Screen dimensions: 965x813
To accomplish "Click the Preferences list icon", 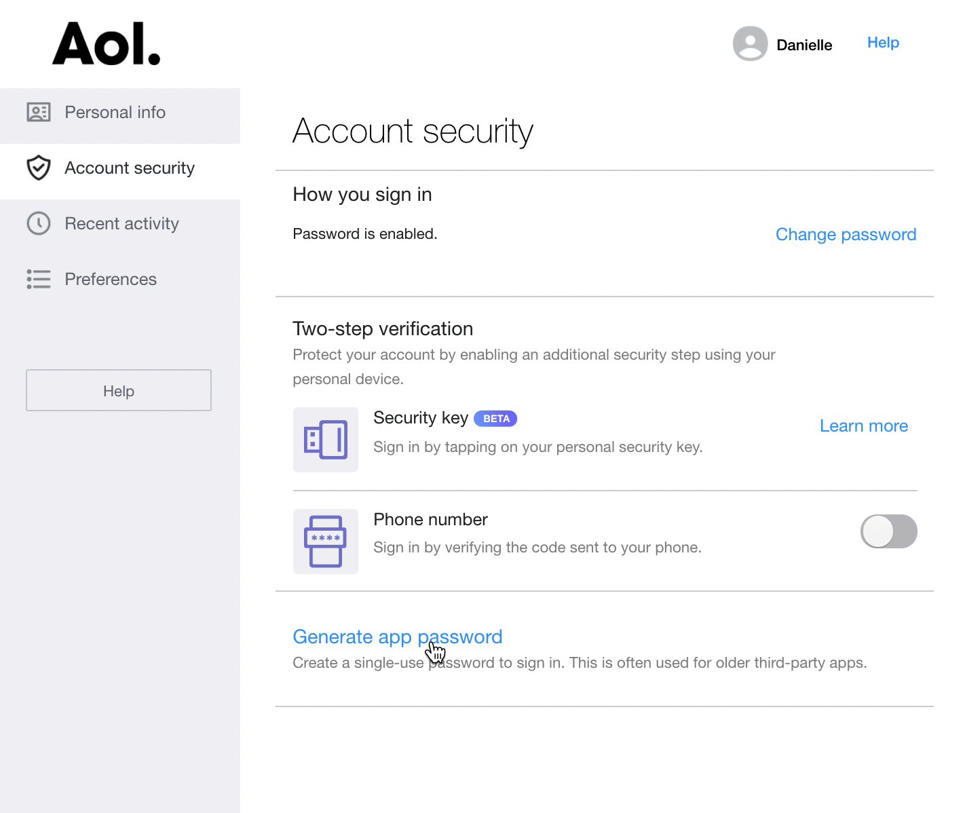I will click(39, 279).
